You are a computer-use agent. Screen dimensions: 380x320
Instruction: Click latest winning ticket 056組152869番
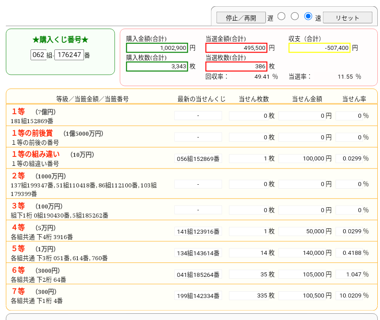tap(198, 159)
